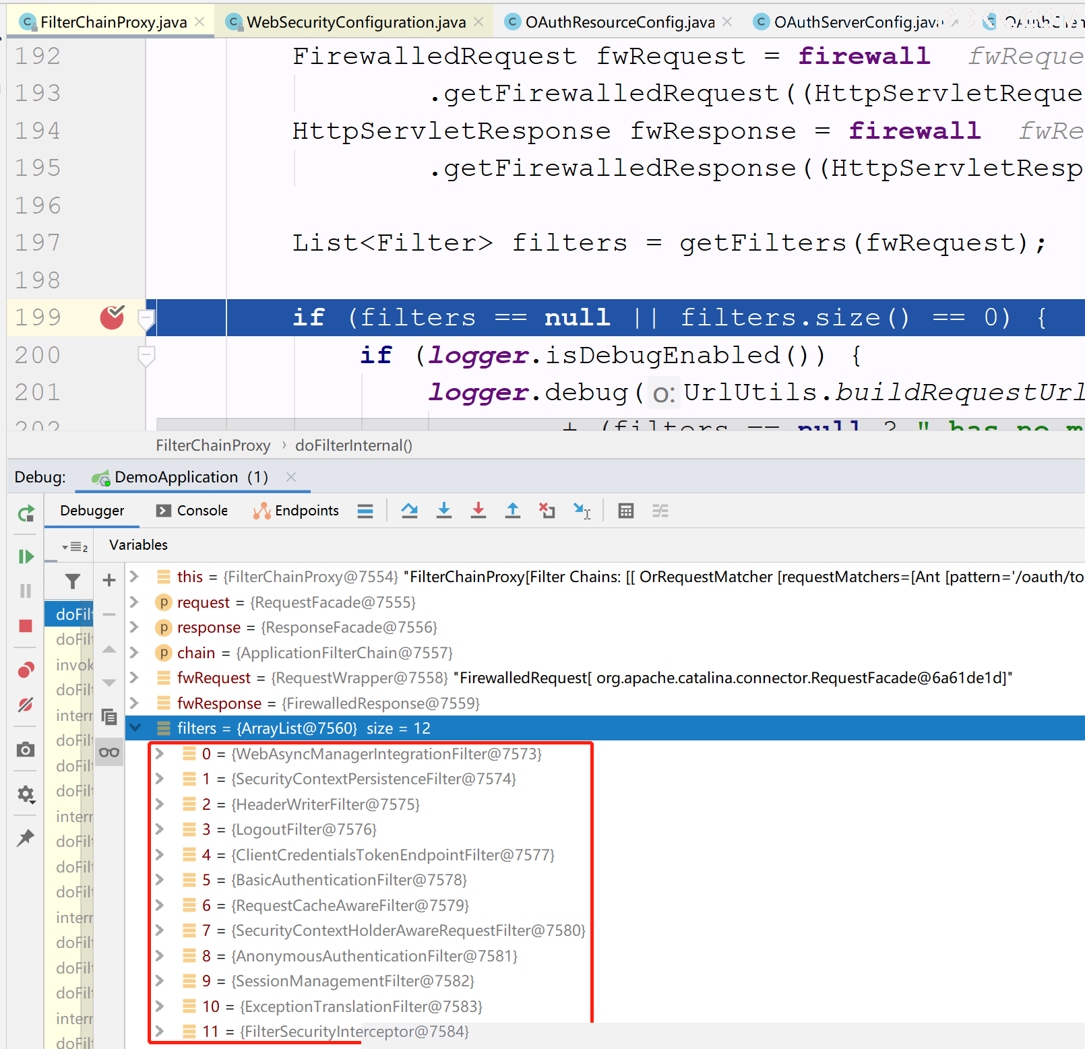Resume program execution

pos(26,557)
